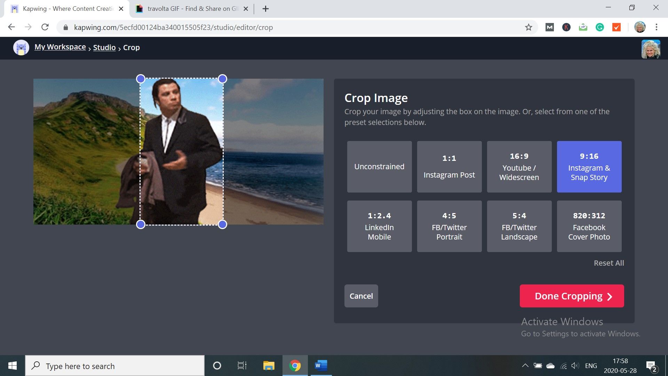Click the Windows taskbar search box
The width and height of the screenshot is (668, 376).
(x=115, y=366)
